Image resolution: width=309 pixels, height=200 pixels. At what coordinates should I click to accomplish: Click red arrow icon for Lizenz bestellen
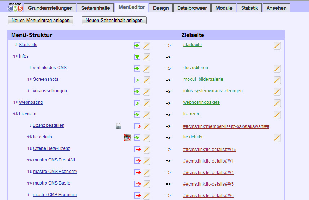point(137,126)
